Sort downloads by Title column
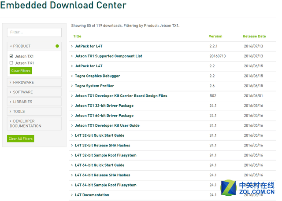Viewport: 282px width, 201px height. 77,36
